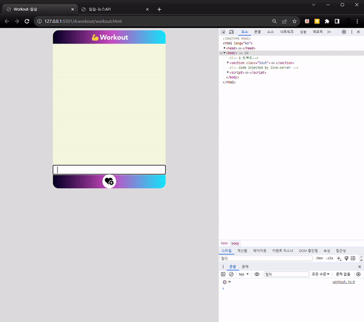Go back in browser history

[7, 21]
